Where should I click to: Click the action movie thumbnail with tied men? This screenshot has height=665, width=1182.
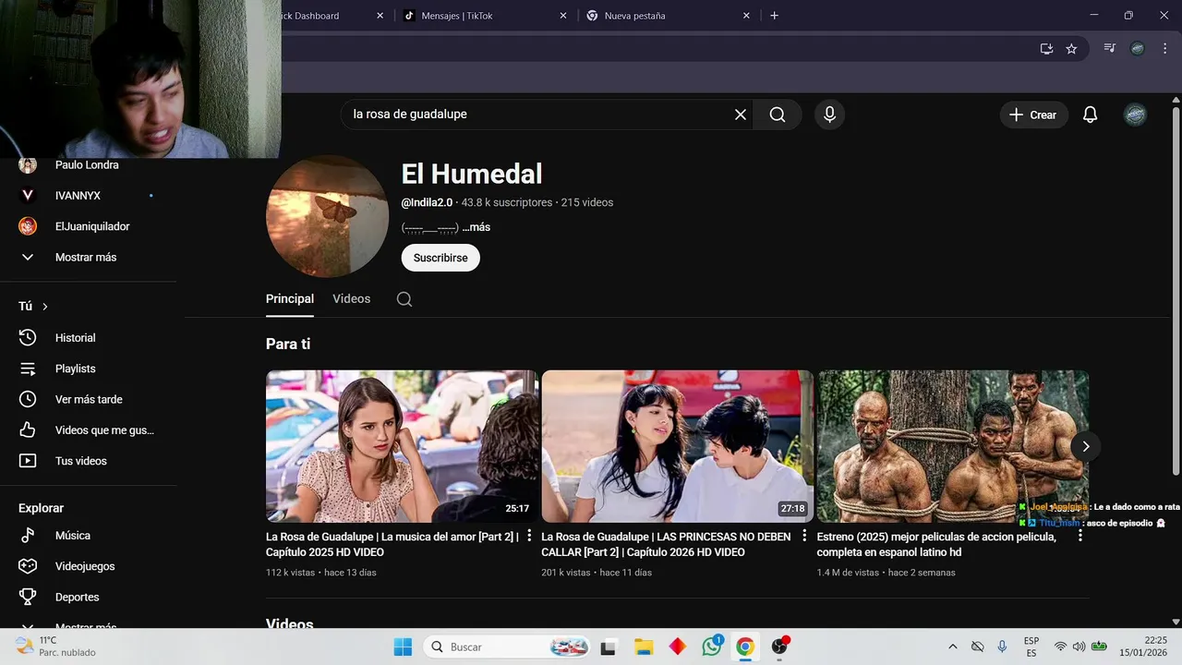(x=953, y=446)
